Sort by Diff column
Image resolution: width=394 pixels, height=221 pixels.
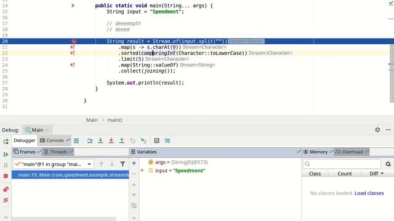coord(376,174)
